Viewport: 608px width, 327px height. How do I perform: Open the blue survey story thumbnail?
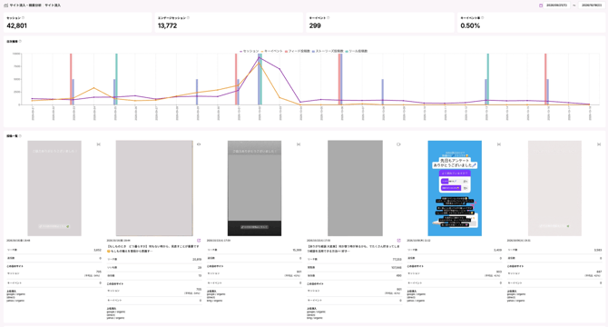(455, 188)
